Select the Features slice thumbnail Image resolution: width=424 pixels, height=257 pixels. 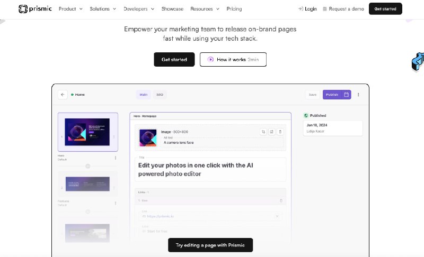pyautogui.click(x=87, y=183)
